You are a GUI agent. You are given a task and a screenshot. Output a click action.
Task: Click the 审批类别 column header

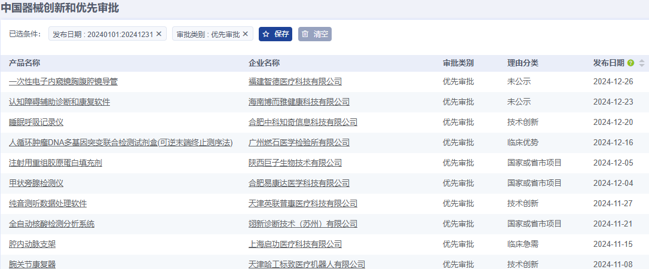[458, 63]
